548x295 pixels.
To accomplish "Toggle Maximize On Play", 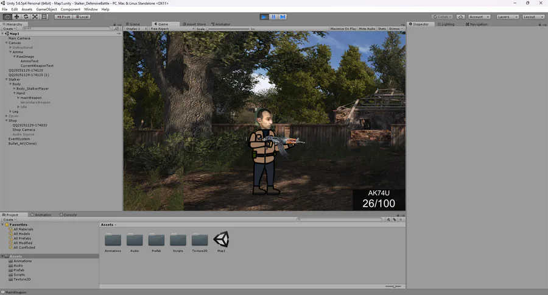I will click(343, 29).
